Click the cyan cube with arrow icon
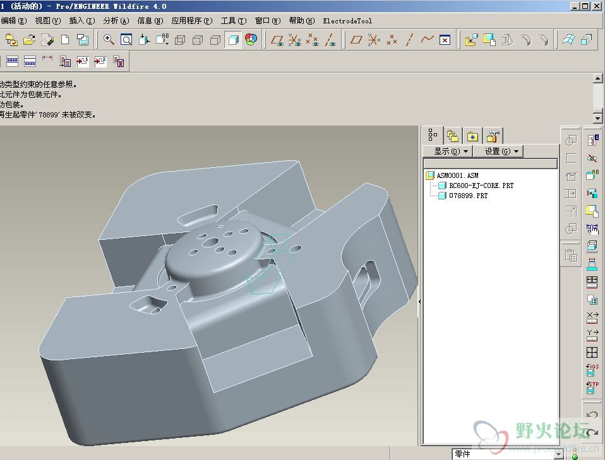This screenshot has width=605, height=460. 587,40
